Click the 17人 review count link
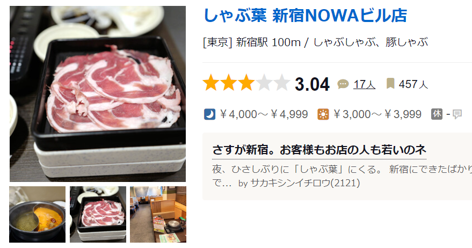 (x=364, y=84)
